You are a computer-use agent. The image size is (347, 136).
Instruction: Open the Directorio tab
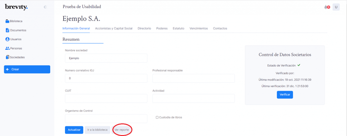[x=144, y=28]
